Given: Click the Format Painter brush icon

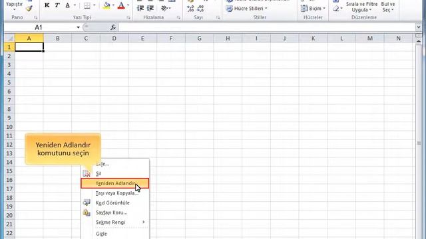Looking at the screenshot, I should click(29, 8).
